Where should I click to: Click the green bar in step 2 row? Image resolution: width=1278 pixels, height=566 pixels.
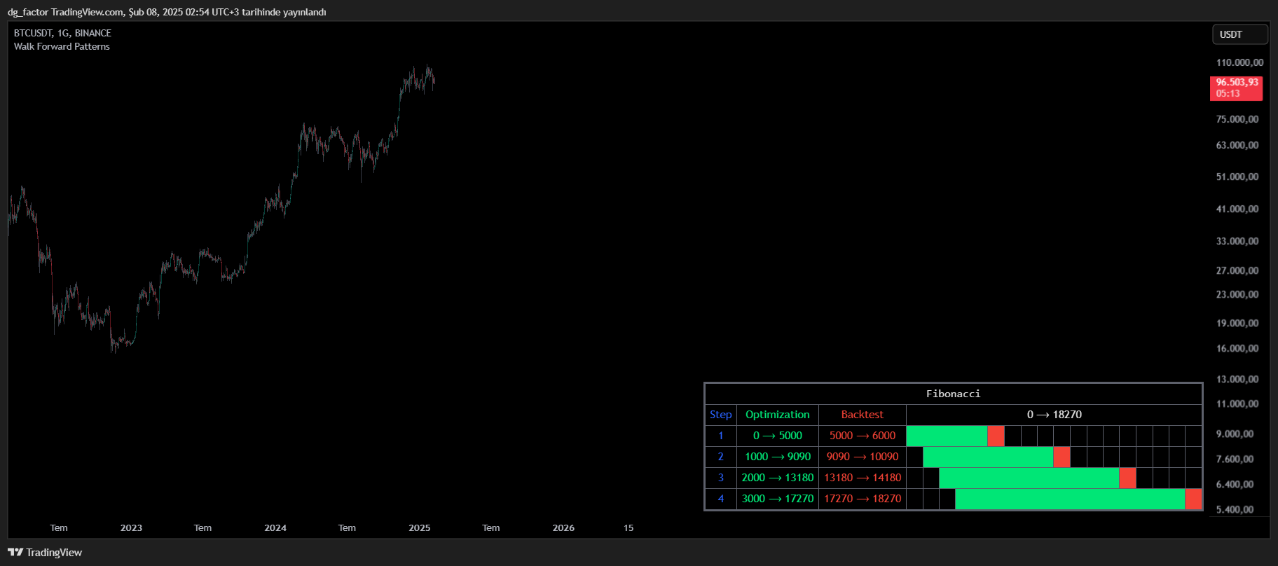[988, 457]
